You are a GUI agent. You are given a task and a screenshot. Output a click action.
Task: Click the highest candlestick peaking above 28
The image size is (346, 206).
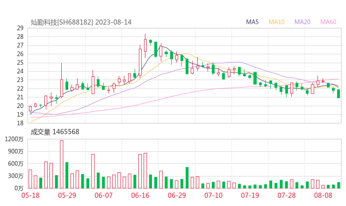coord(145,45)
